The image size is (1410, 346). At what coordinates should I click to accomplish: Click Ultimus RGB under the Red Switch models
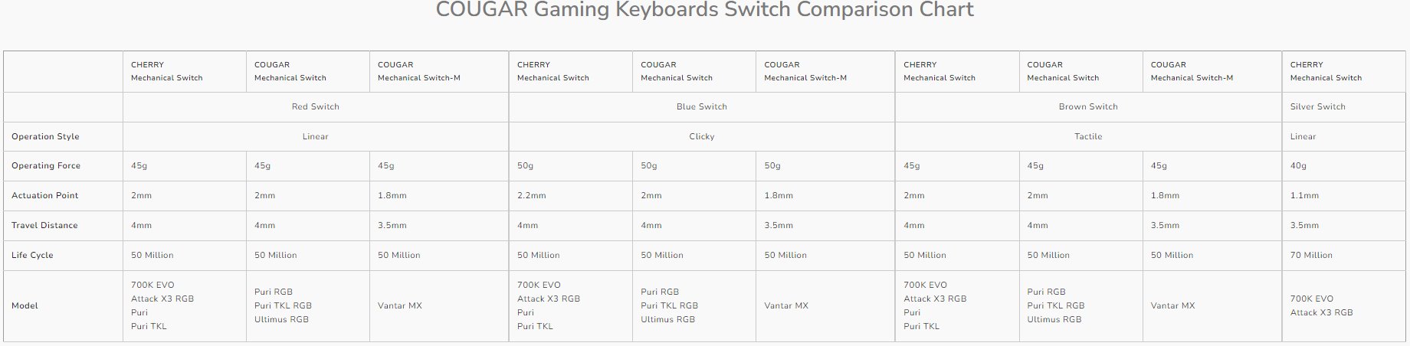point(281,320)
